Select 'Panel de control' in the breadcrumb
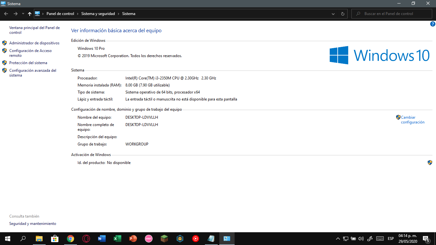This screenshot has height=245, width=436. pyautogui.click(x=60, y=14)
